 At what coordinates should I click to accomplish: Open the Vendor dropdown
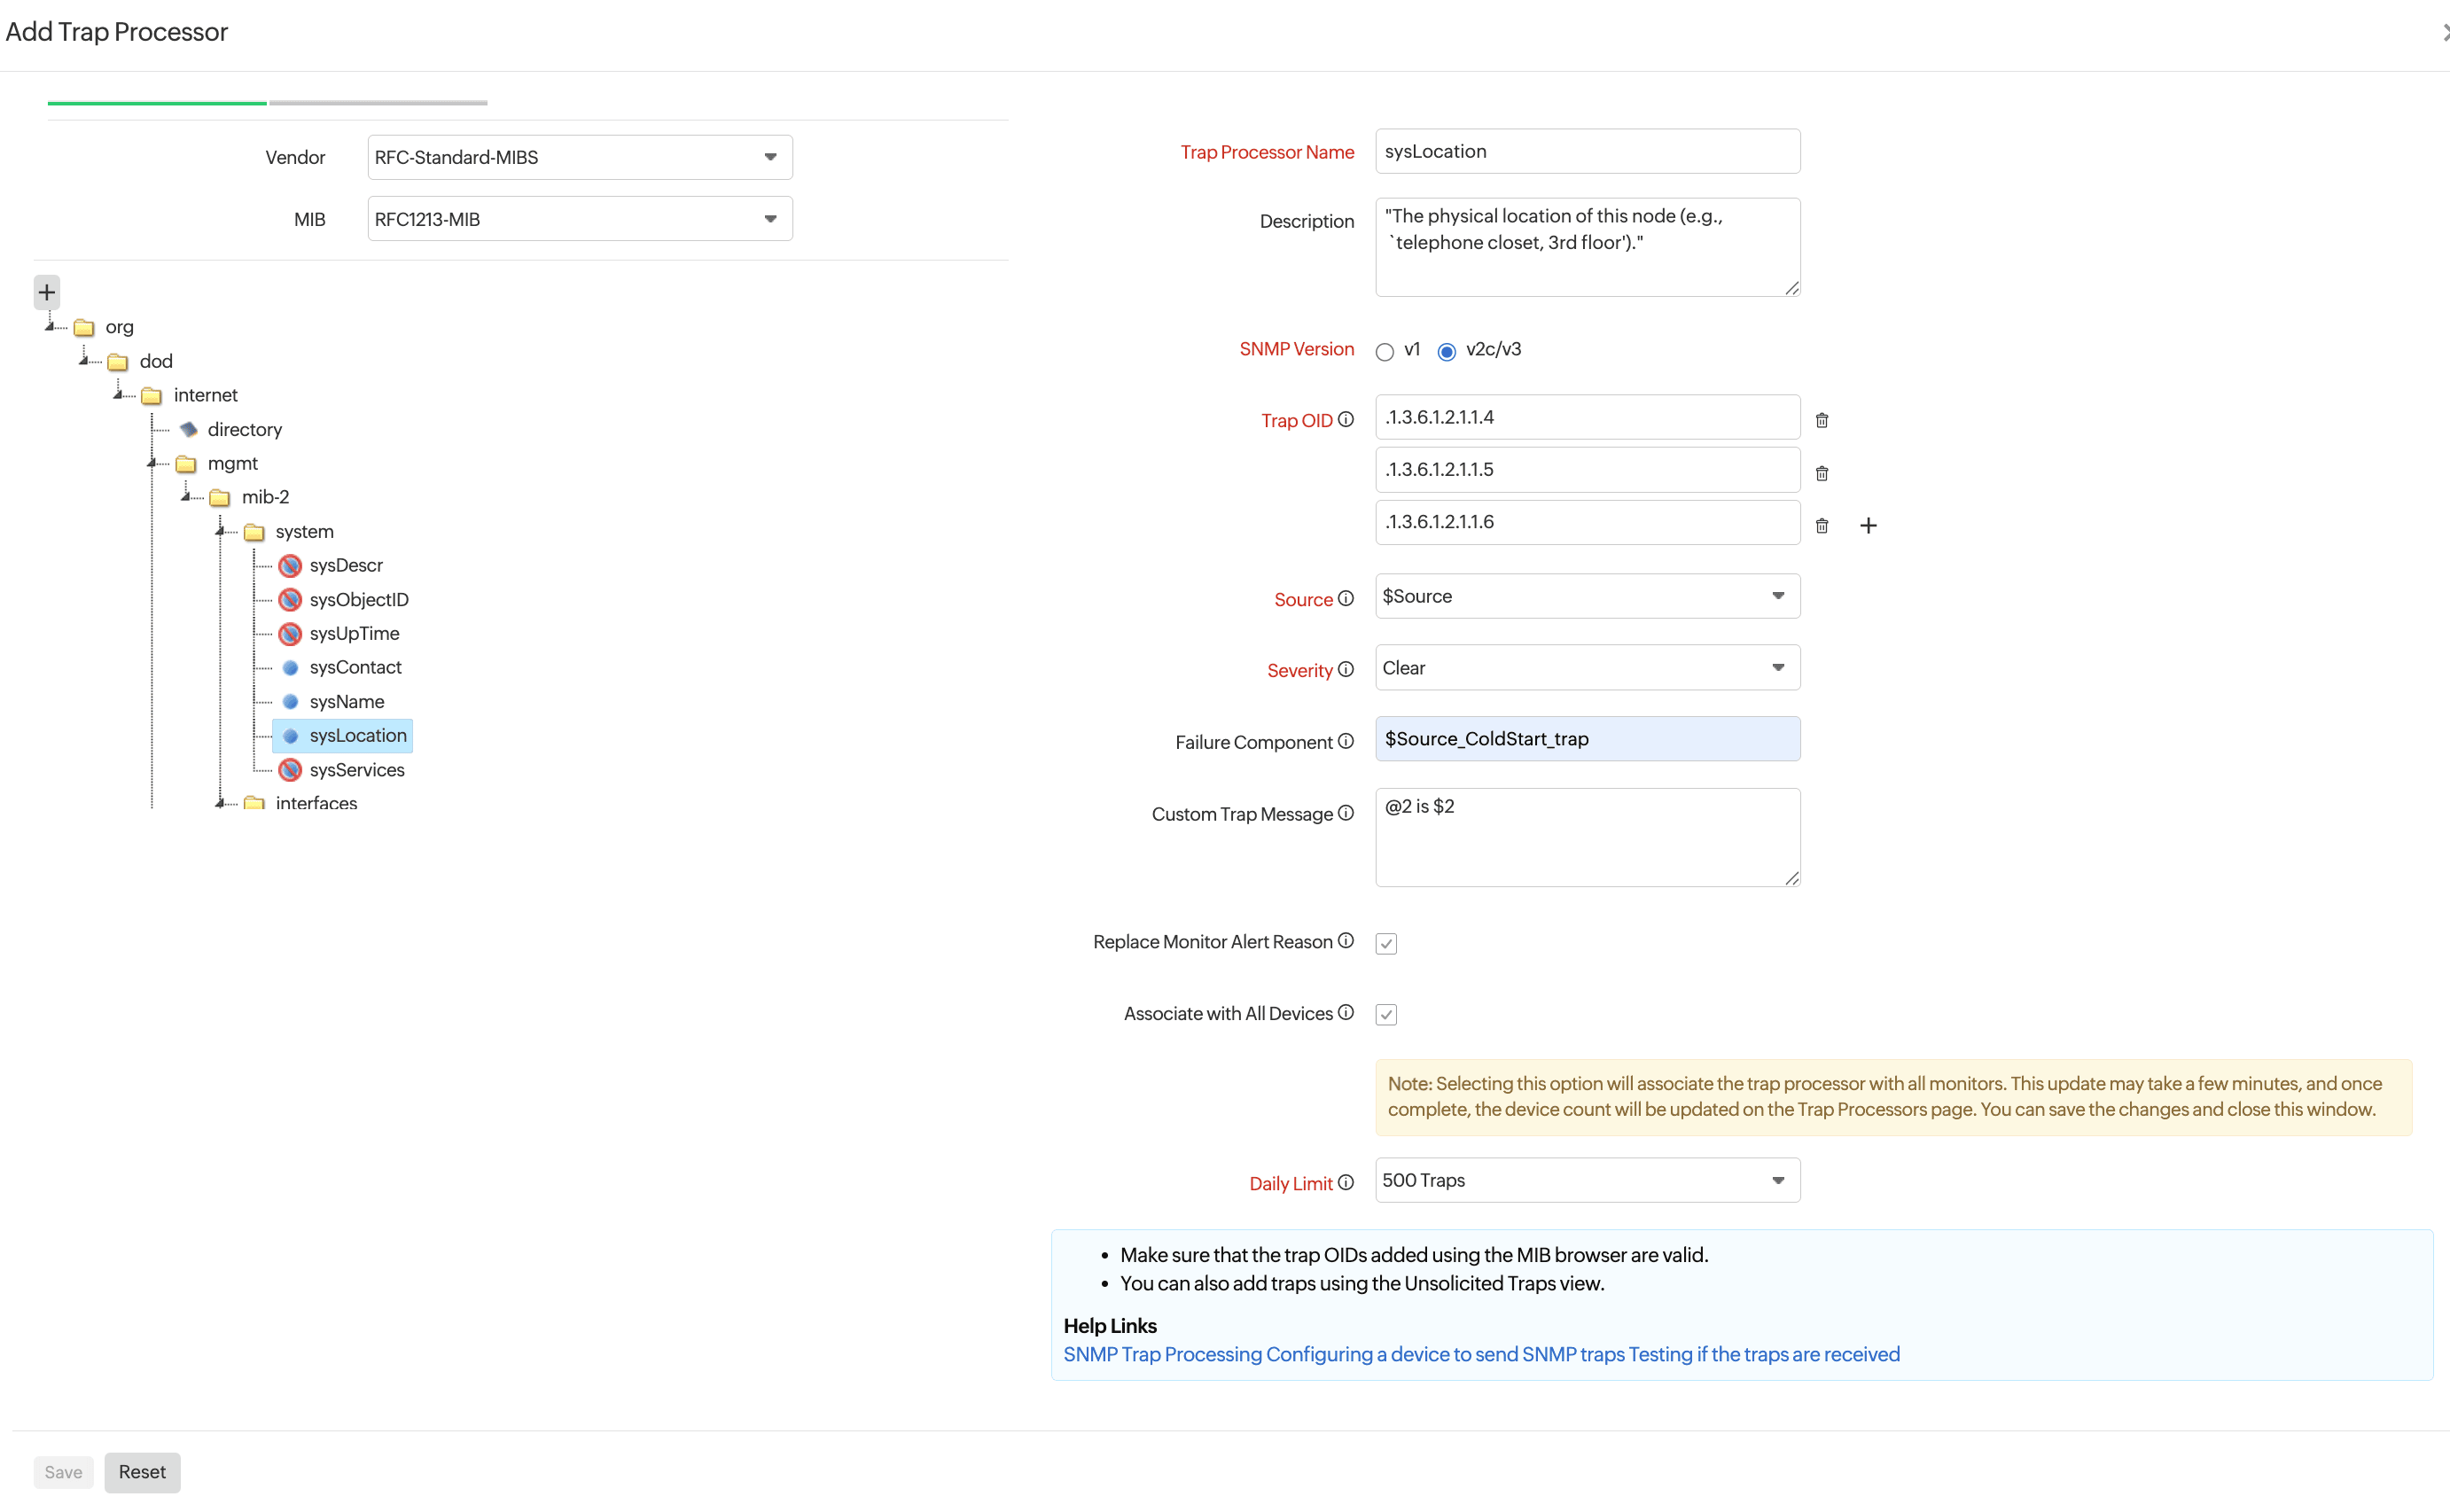[579, 157]
